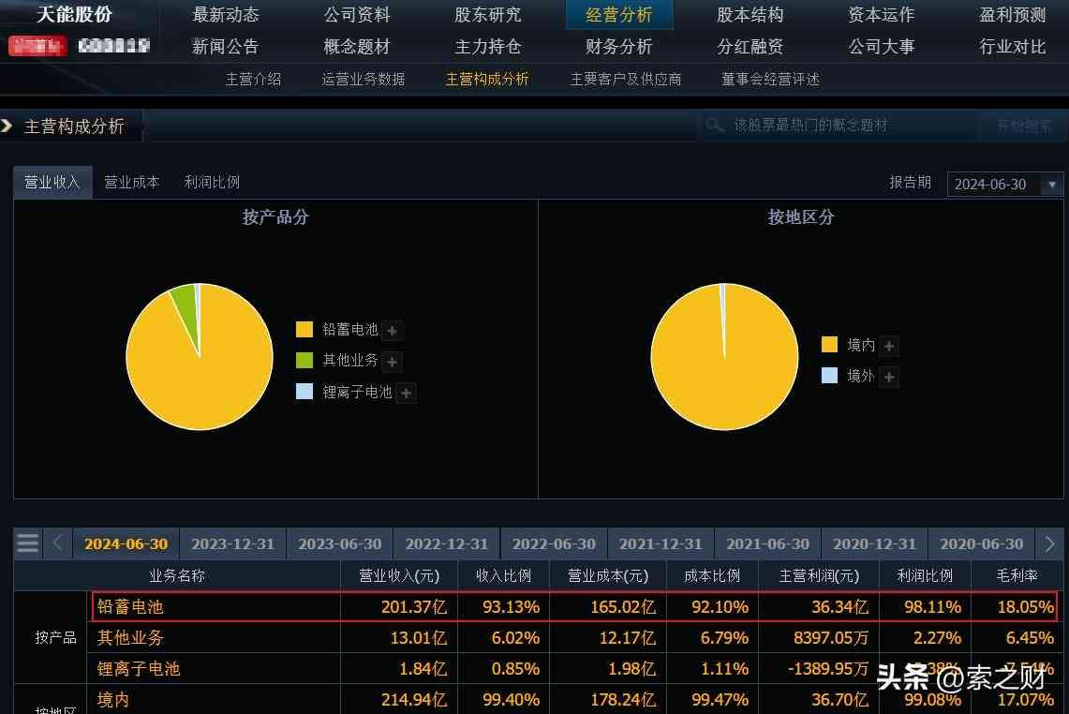This screenshot has height=714, width=1069.
Task: Go to 主要客户及供应商 submenu
Action: click(625, 80)
